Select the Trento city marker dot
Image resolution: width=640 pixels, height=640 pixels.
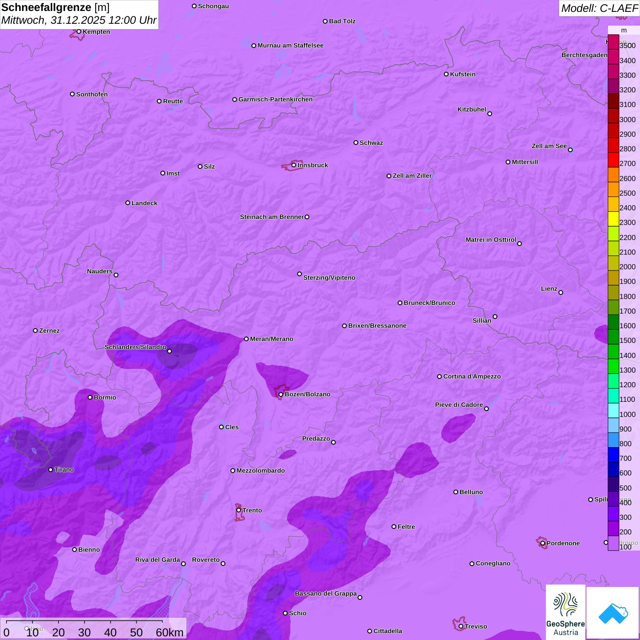(239, 510)
